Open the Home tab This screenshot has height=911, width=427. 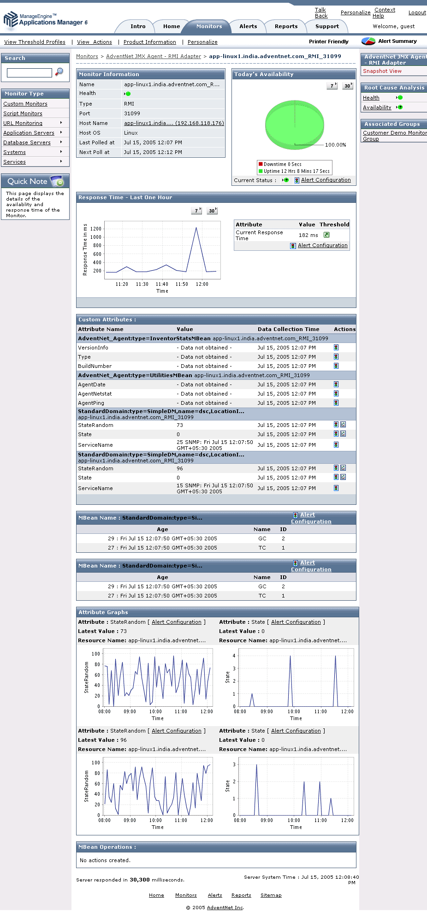pyautogui.click(x=172, y=27)
